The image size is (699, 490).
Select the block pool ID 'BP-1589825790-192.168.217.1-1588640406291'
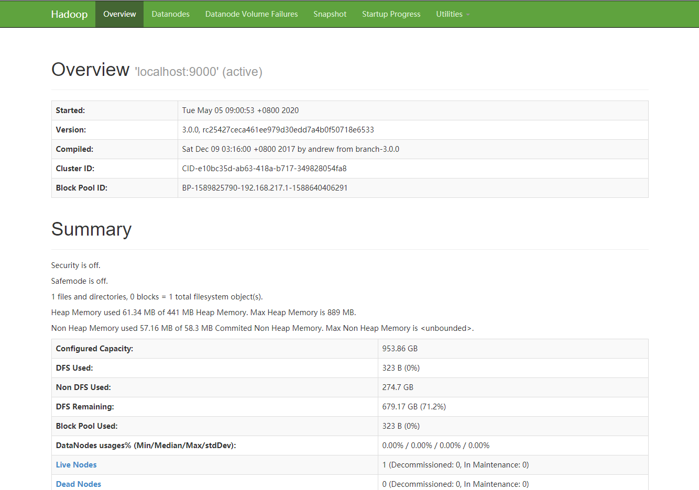[265, 188]
